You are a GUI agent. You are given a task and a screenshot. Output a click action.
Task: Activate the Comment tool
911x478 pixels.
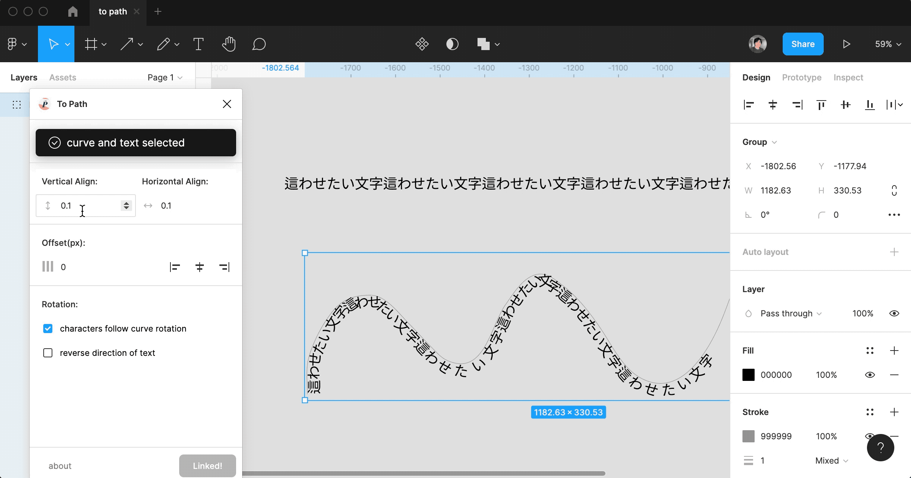259,44
